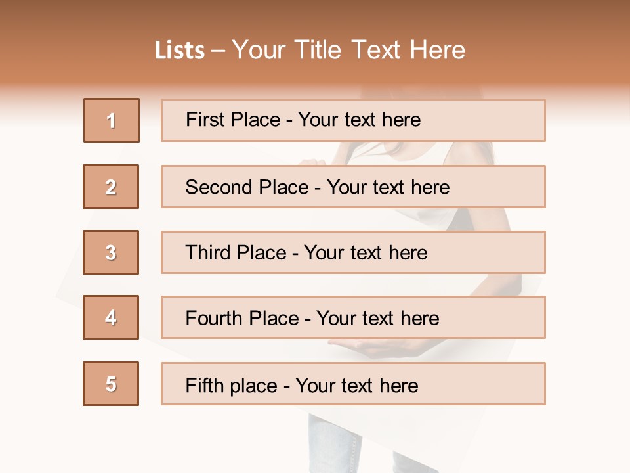The height and width of the screenshot is (473, 630).
Task: Select the number 5 box
Action: click(x=111, y=384)
